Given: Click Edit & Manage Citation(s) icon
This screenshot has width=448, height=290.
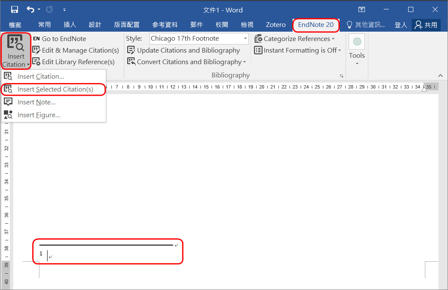Looking at the screenshot, I should pos(36,50).
